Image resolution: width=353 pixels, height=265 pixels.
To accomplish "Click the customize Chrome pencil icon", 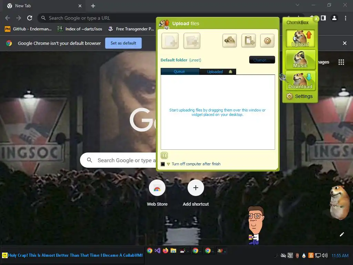I will 342,234.
